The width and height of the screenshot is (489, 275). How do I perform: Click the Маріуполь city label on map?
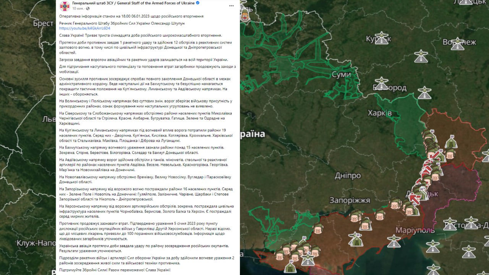[x=415, y=230]
